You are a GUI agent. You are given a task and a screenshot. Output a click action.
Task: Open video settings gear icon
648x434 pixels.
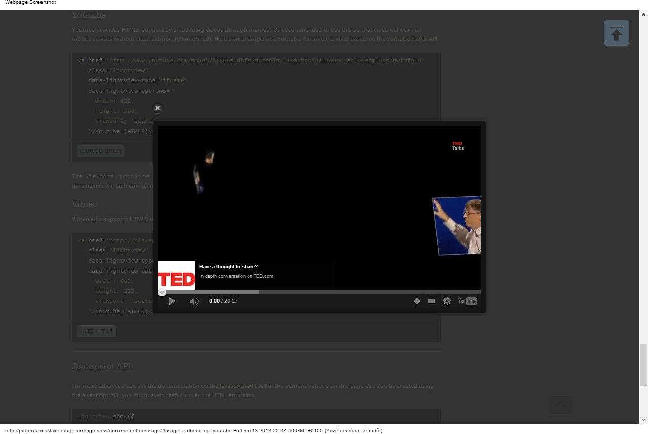pyautogui.click(x=447, y=301)
